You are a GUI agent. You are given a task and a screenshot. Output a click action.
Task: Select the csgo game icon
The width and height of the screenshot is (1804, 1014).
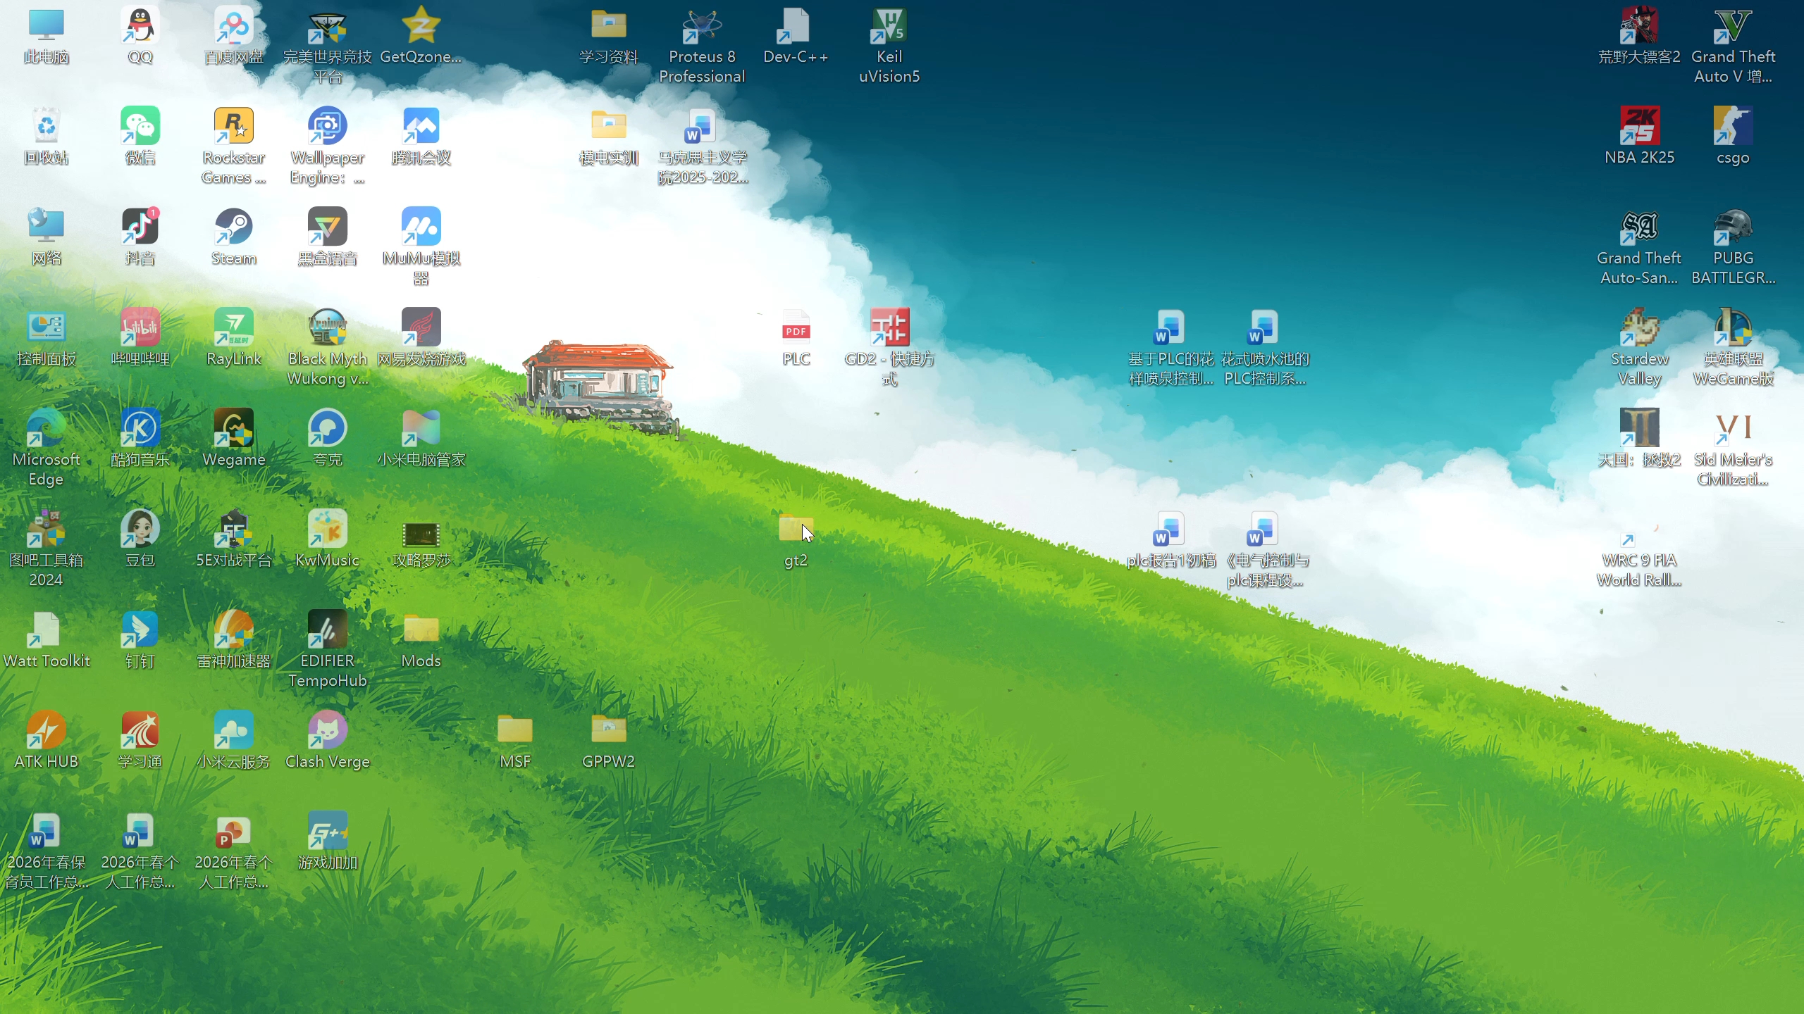[x=1734, y=127]
